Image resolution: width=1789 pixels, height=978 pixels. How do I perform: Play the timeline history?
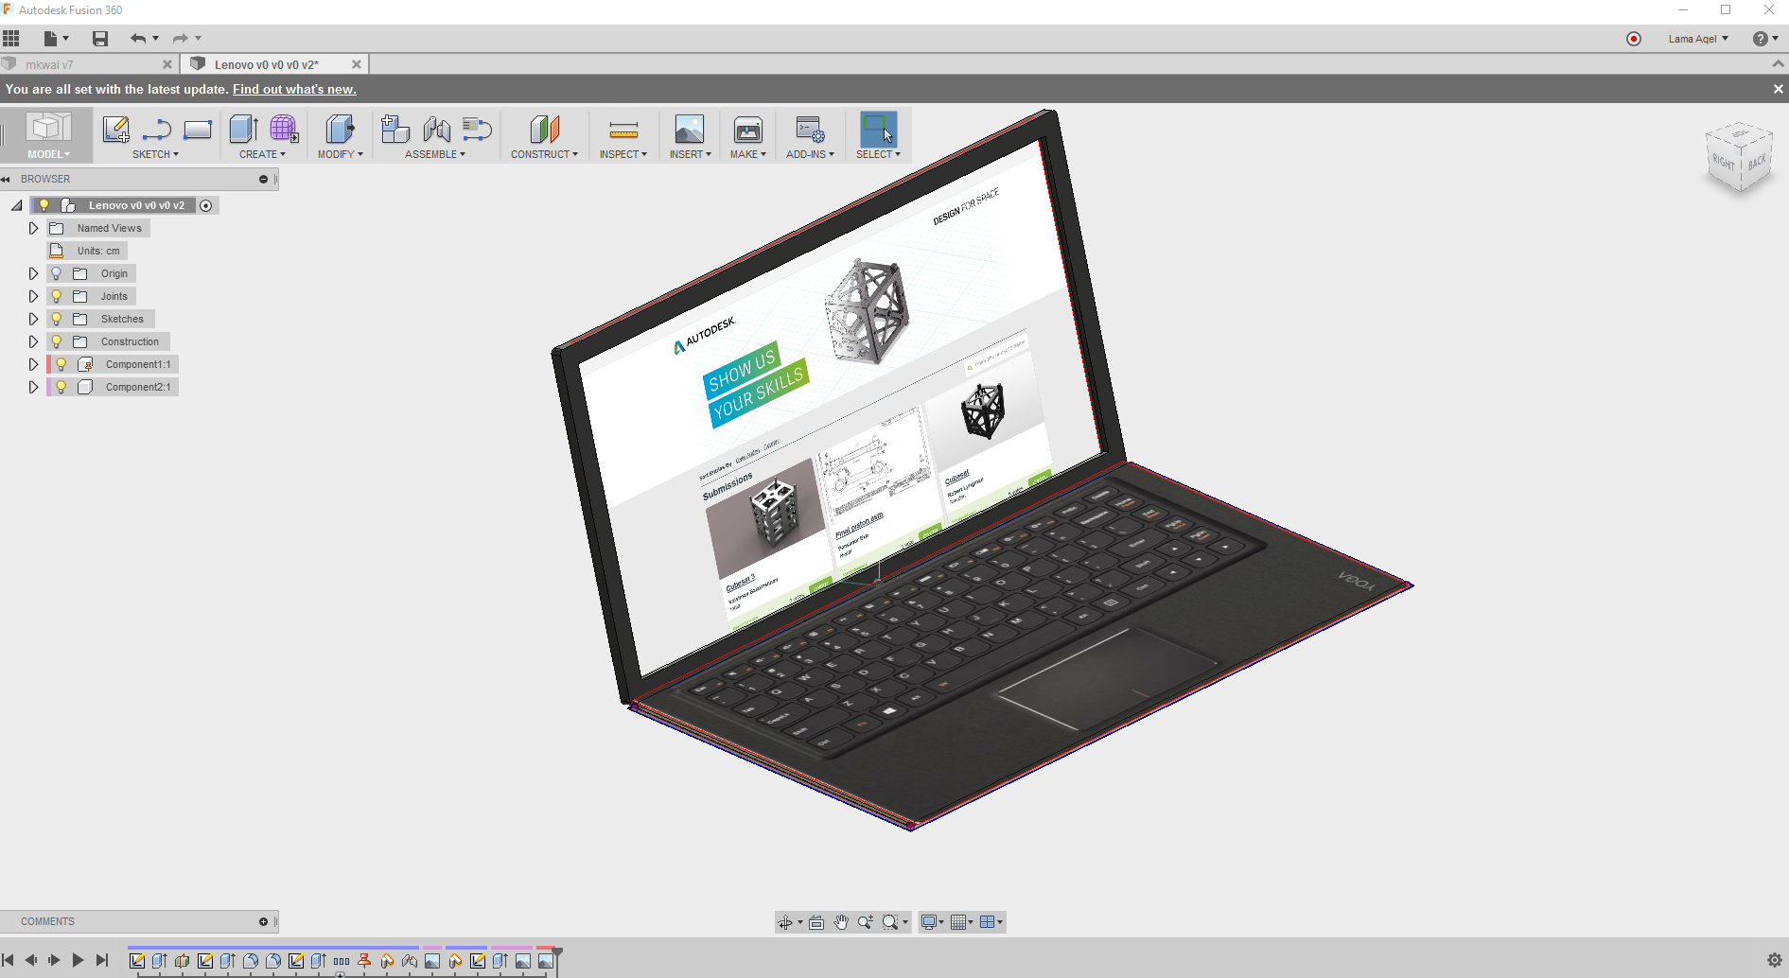pos(78,960)
